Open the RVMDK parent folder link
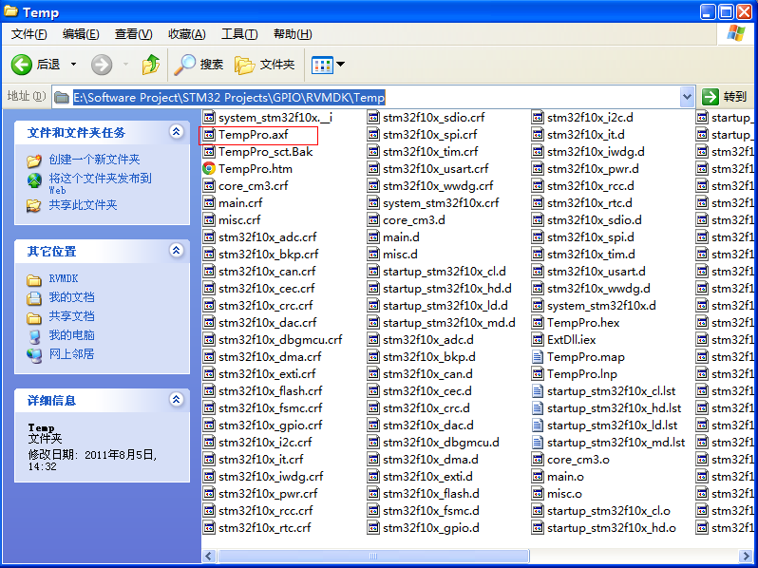Image resolution: width=758 pixels, height=568 pixels. click(x=66, y=279)
